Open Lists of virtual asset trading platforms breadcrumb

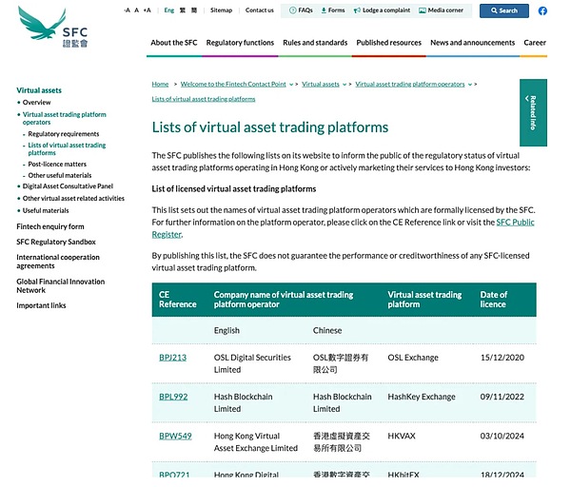pyautogui.click(x=204, y=99)
